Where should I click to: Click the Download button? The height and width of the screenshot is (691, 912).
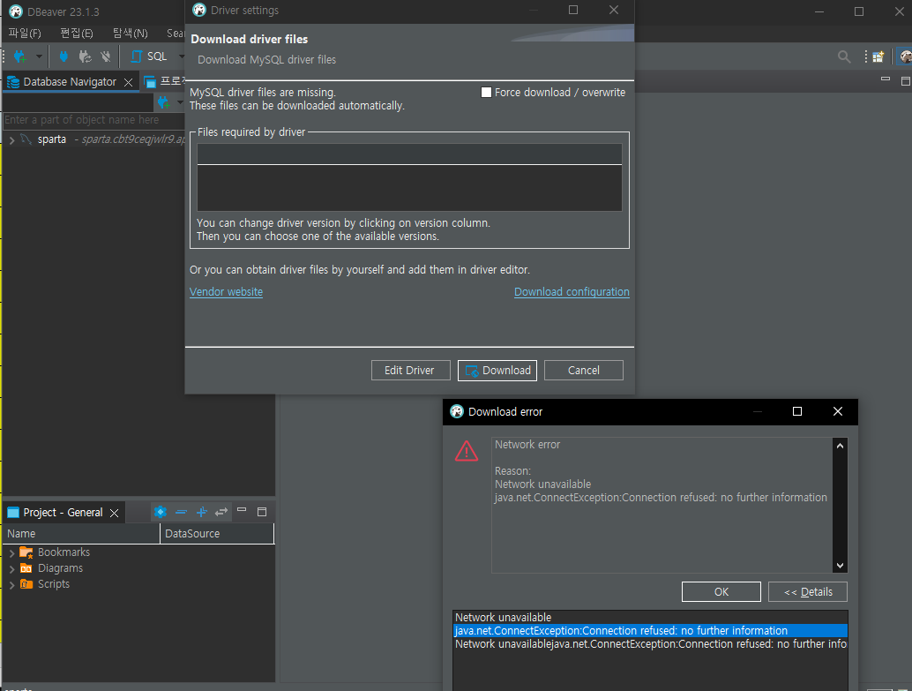(x=497, y=371)
